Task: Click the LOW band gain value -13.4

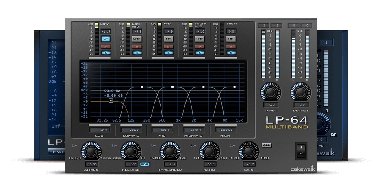Action: pos(106,31)
